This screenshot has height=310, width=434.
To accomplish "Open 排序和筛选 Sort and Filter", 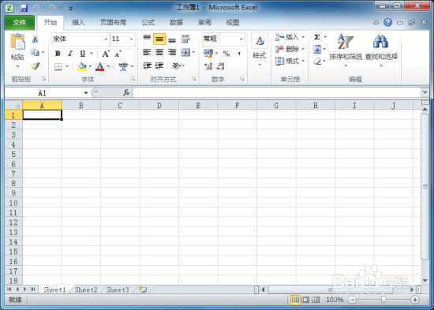I will (346, 50).
